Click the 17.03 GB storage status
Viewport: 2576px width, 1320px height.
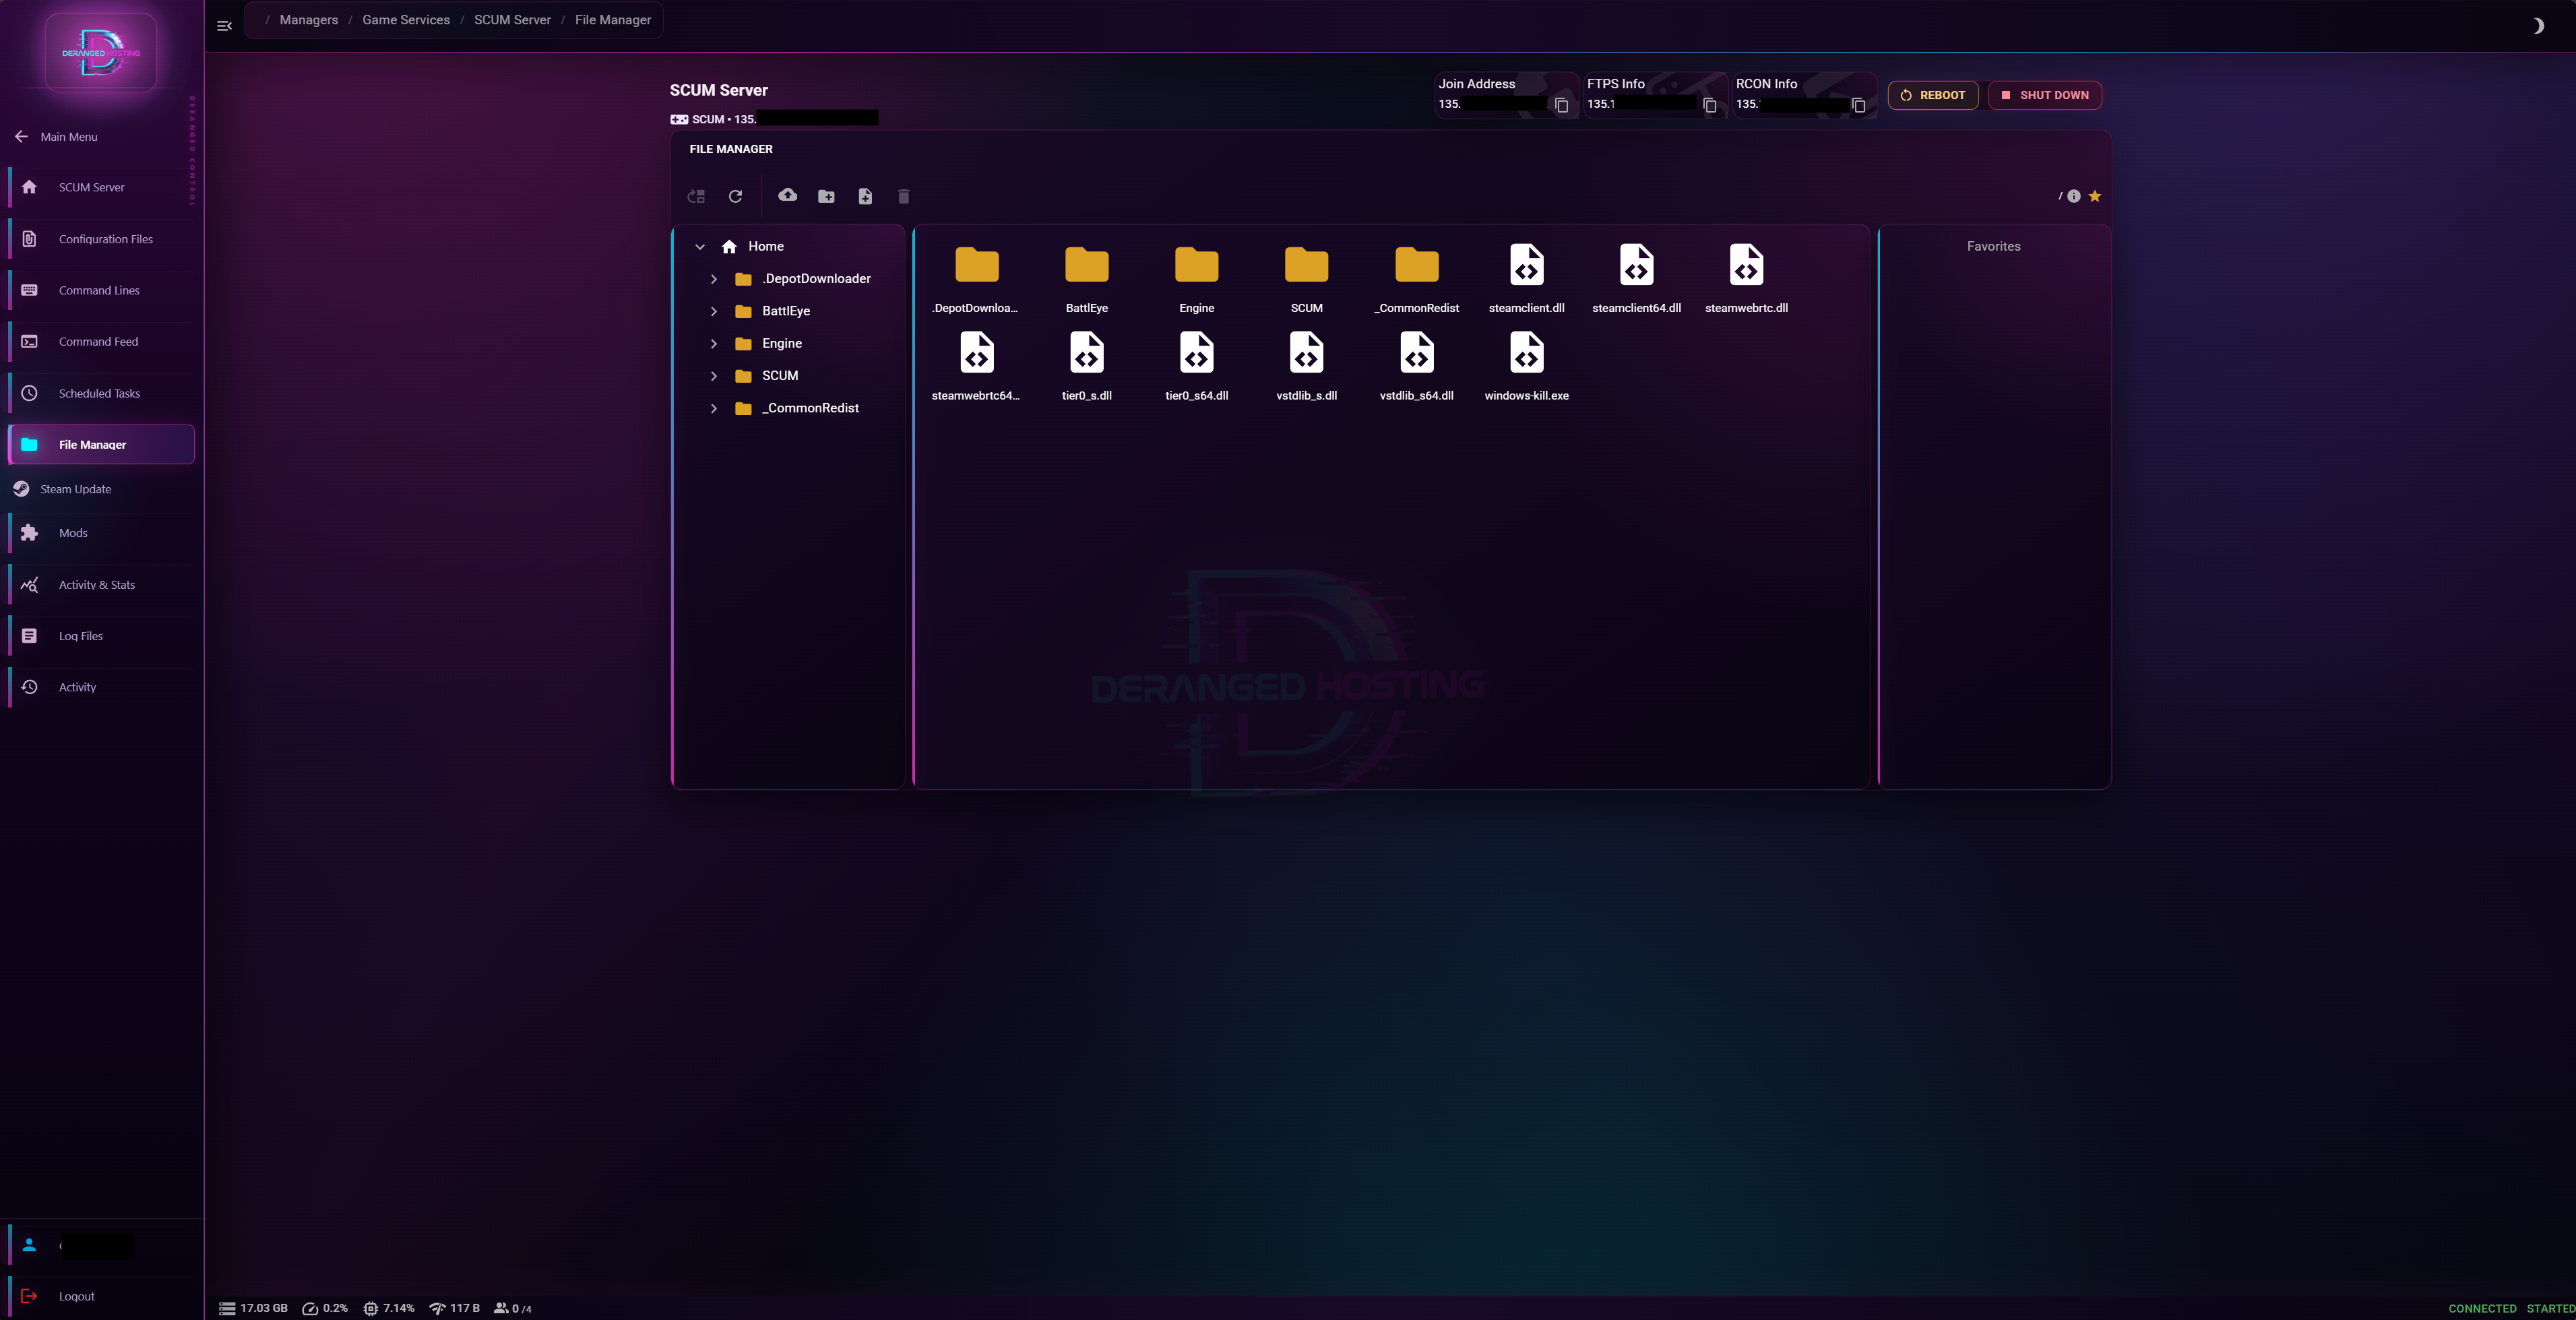(x=253, y=1308)
